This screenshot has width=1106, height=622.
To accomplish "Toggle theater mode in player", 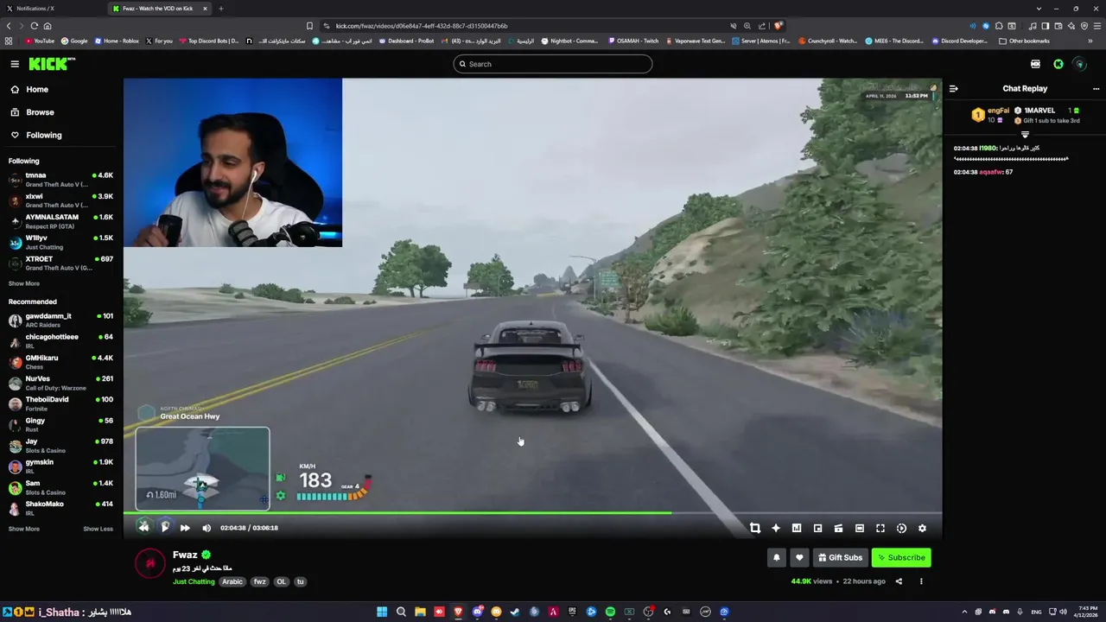I will [860, 528].
